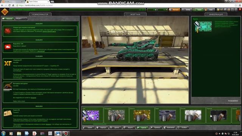Follow the underlined link in video blog news
This screenshot has height=136, width=242.
41,51
